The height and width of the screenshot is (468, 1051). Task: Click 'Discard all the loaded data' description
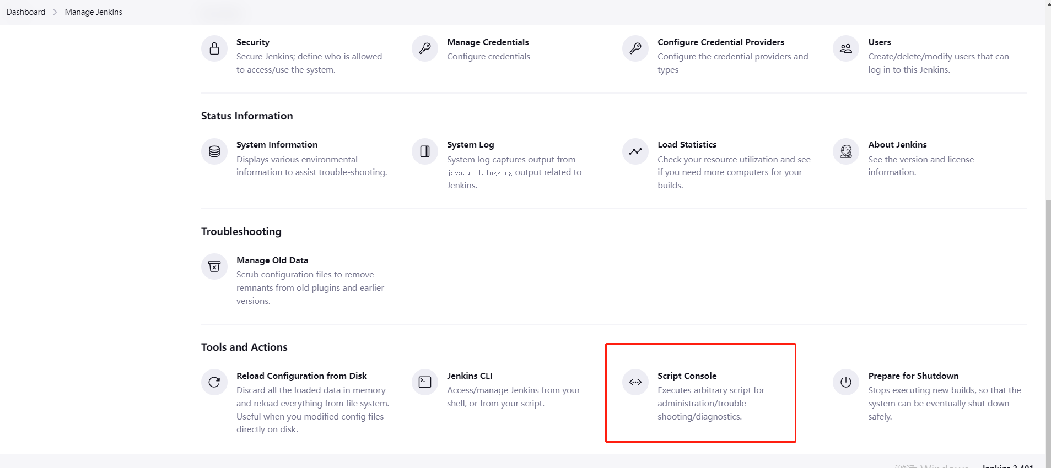(313, 410)
